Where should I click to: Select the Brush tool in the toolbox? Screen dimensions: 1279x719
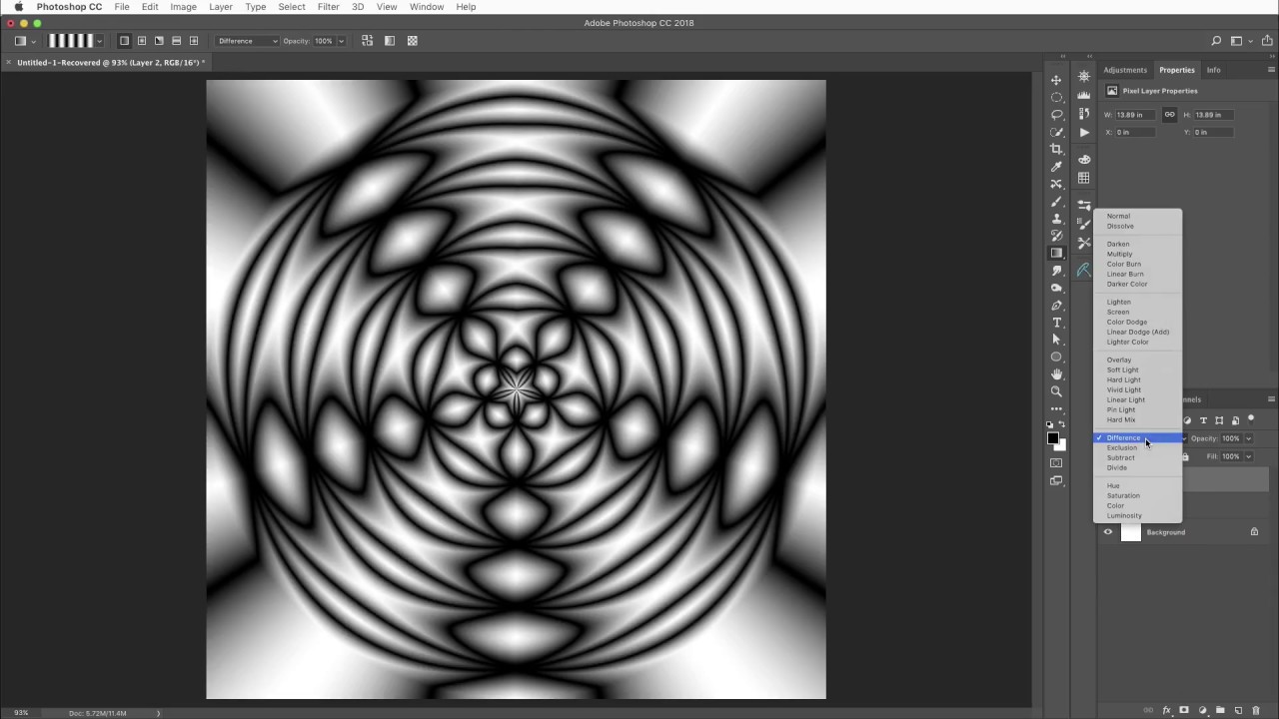point(1056,202)
